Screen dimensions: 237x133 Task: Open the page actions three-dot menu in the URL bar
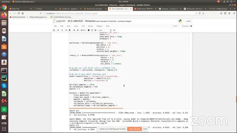pyautogui.click(x=196, y=13)
